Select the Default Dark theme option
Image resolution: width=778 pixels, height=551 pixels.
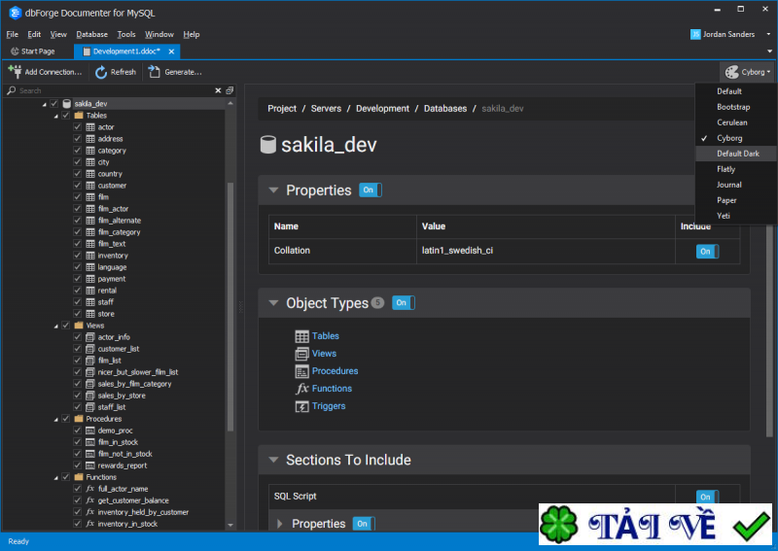coord(737,154)
